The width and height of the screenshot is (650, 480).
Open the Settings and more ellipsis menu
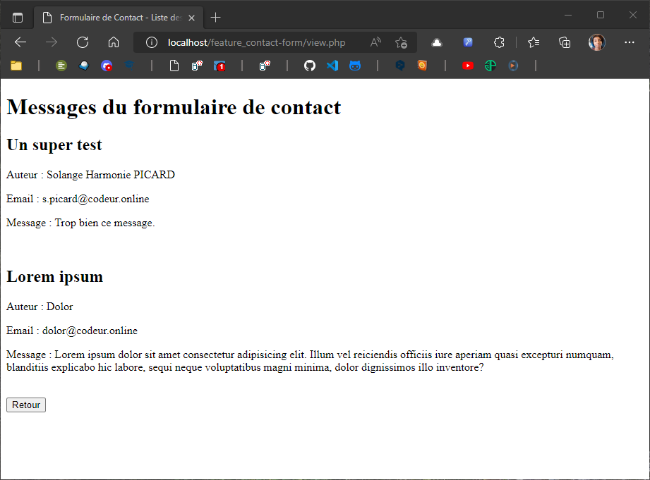tap(630, 42)
